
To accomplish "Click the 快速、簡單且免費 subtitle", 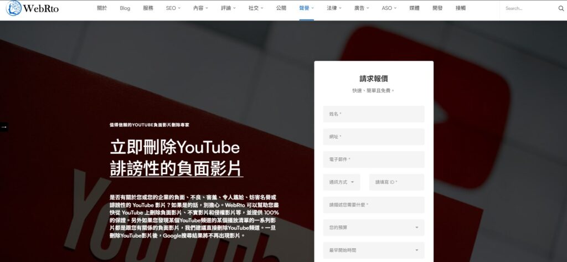I will [374, 90].
